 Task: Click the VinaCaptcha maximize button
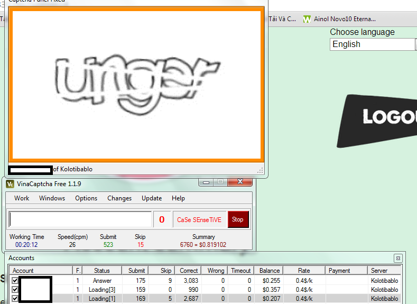220,182
